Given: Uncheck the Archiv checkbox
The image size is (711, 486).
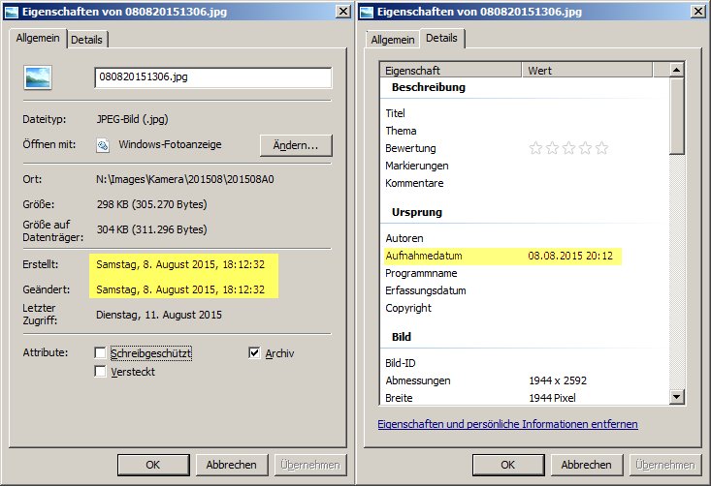Looking at the screenshot, I should (x=255, y=353).
